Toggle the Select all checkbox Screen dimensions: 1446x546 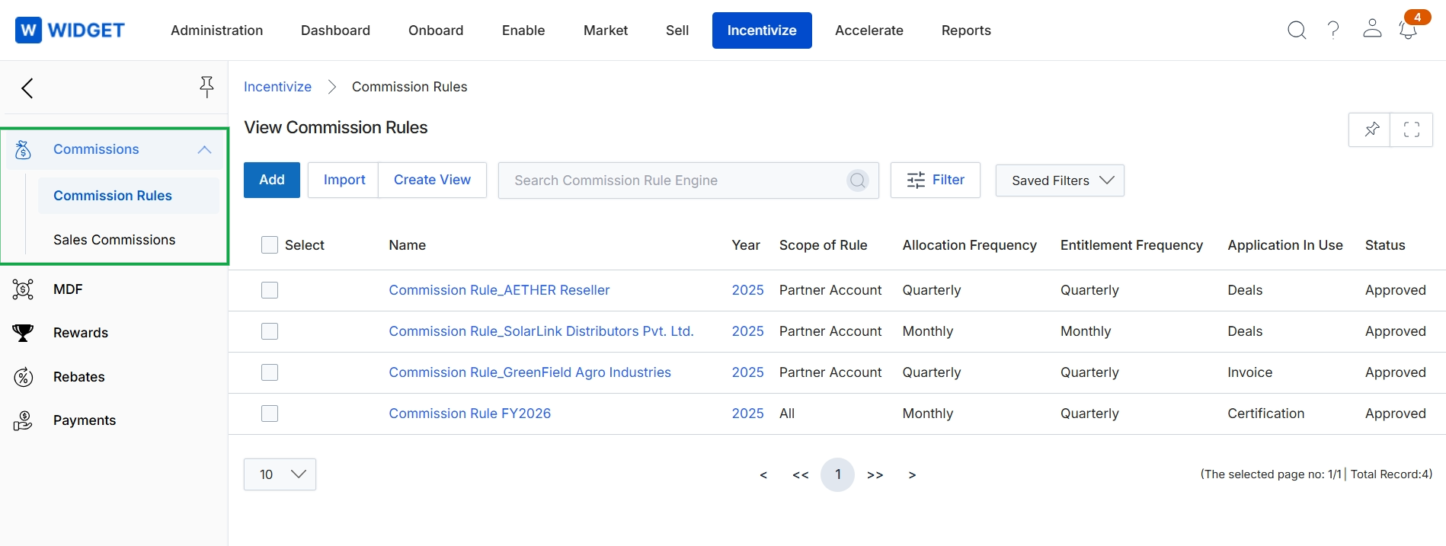point(270,244)
